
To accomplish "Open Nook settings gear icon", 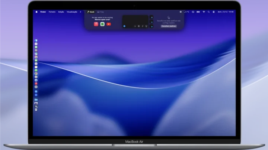I will tap(181, 12).
